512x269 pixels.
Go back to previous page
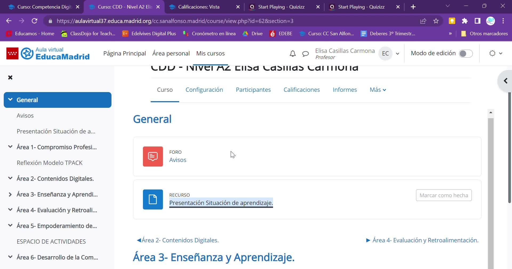tap(9, 21)
